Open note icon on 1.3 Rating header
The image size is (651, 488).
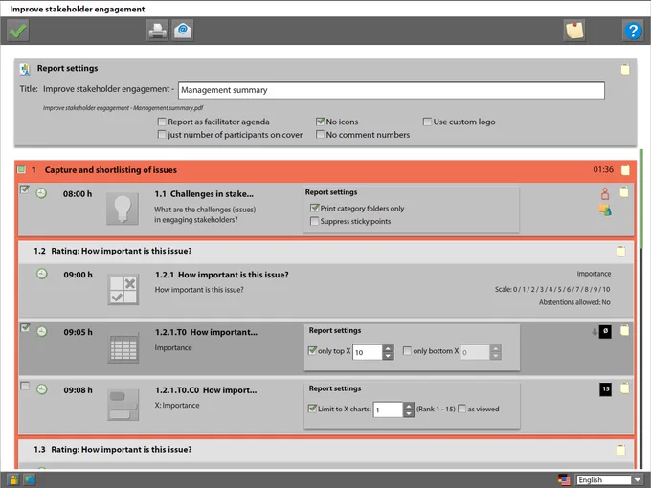coord(621,450)
